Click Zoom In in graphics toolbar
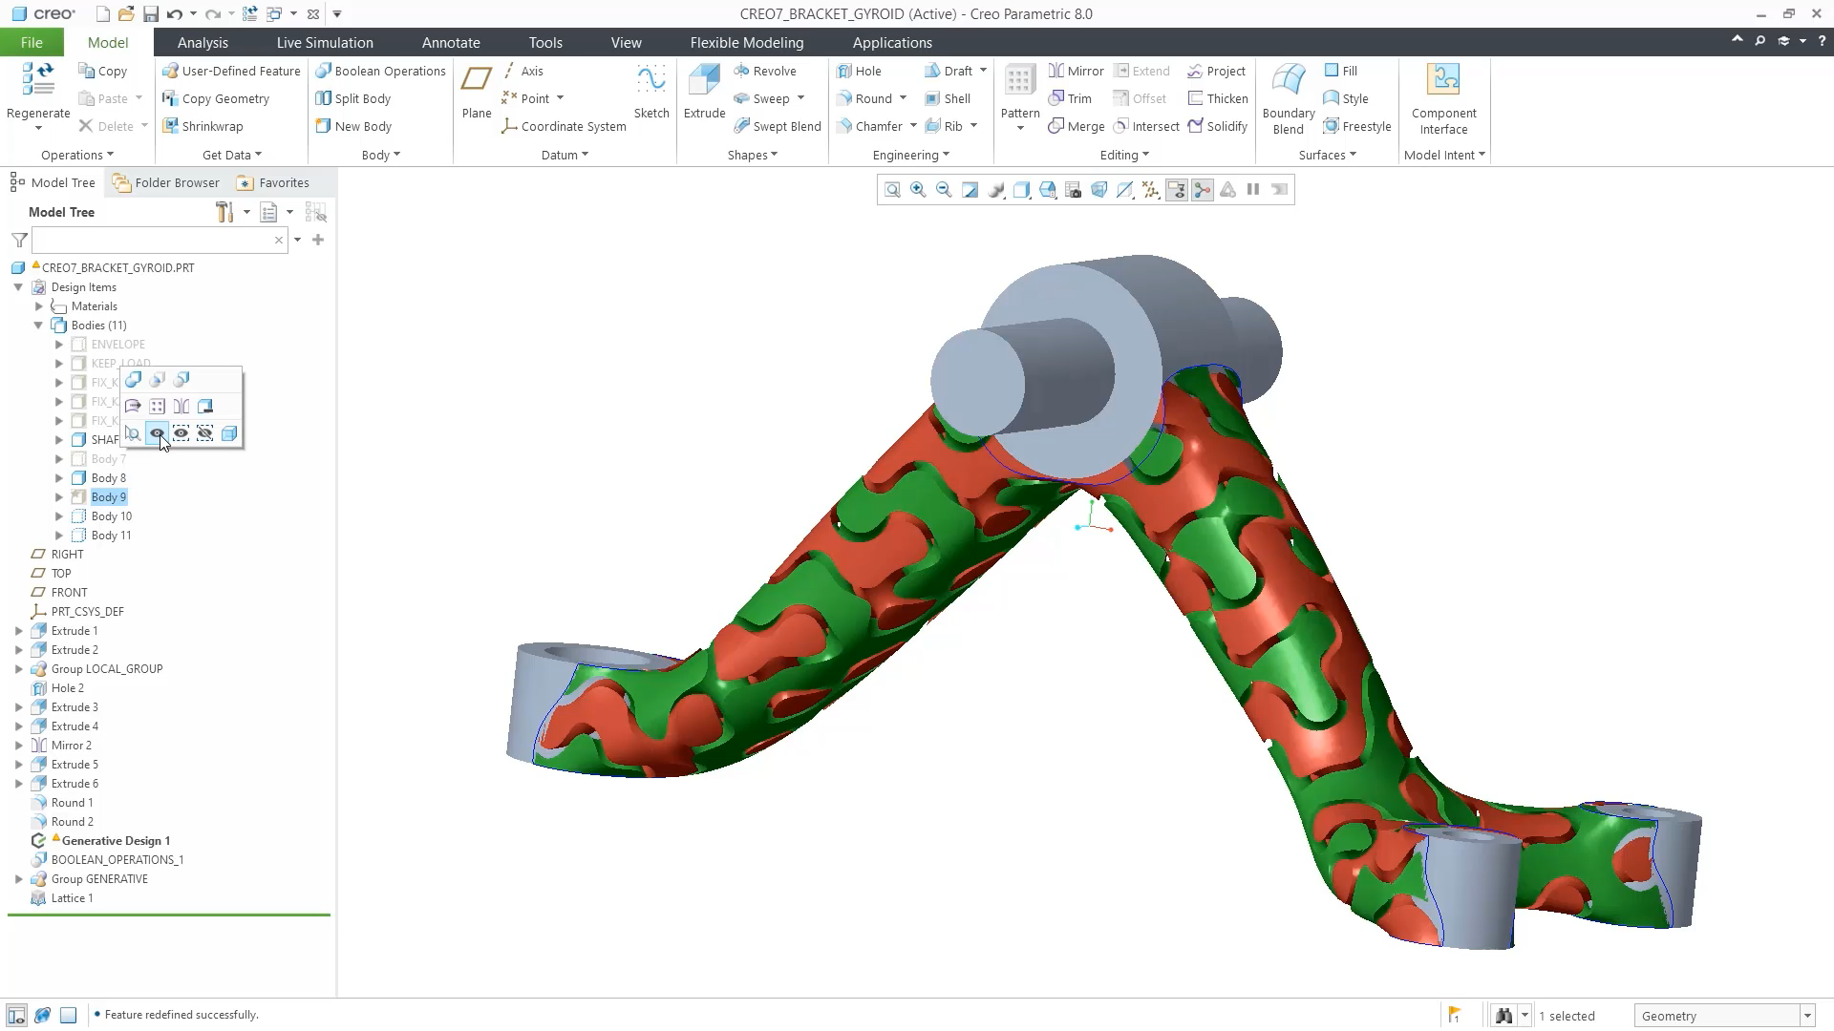 click(x=918, y=190)
